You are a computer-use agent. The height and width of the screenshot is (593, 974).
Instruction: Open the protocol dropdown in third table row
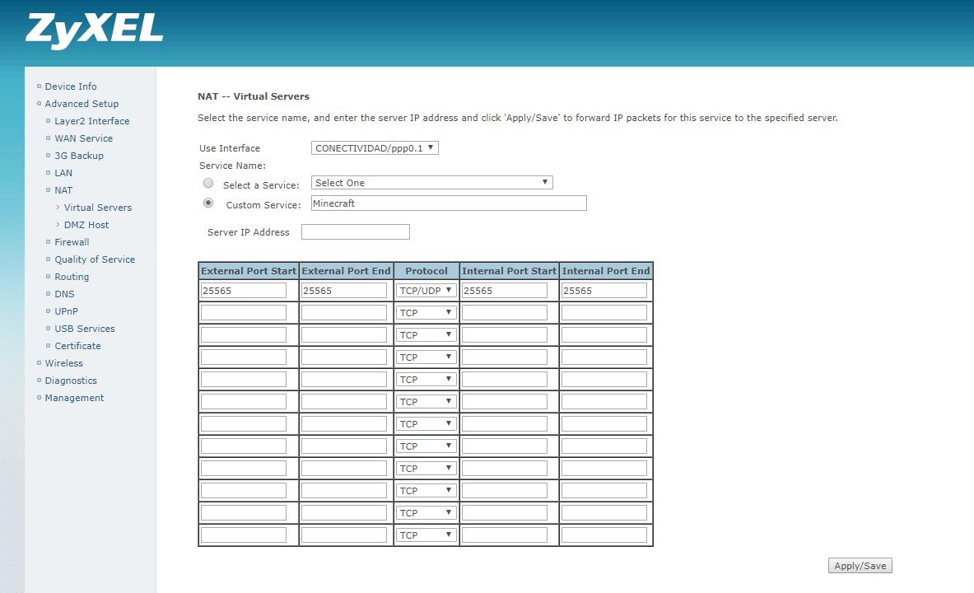point(426,335)
